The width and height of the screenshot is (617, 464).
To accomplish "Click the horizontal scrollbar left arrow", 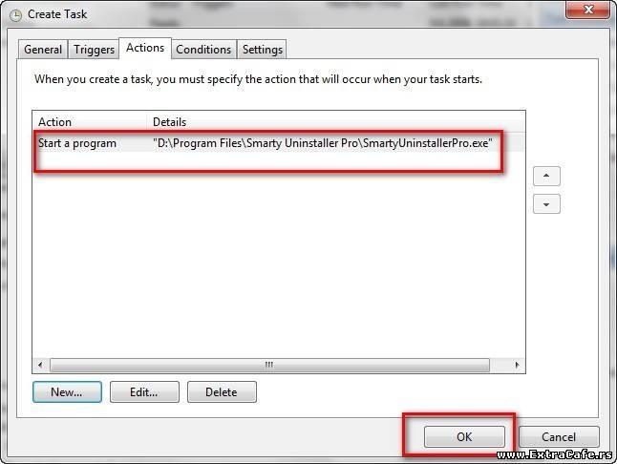I will (40, 365).
